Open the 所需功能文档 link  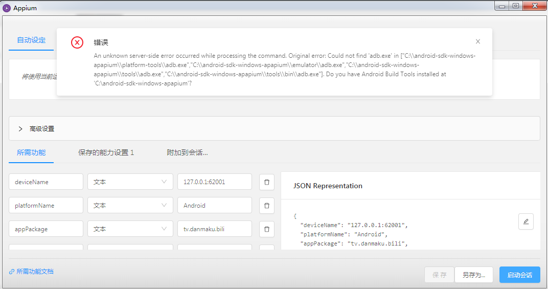[x=31, y=272]
